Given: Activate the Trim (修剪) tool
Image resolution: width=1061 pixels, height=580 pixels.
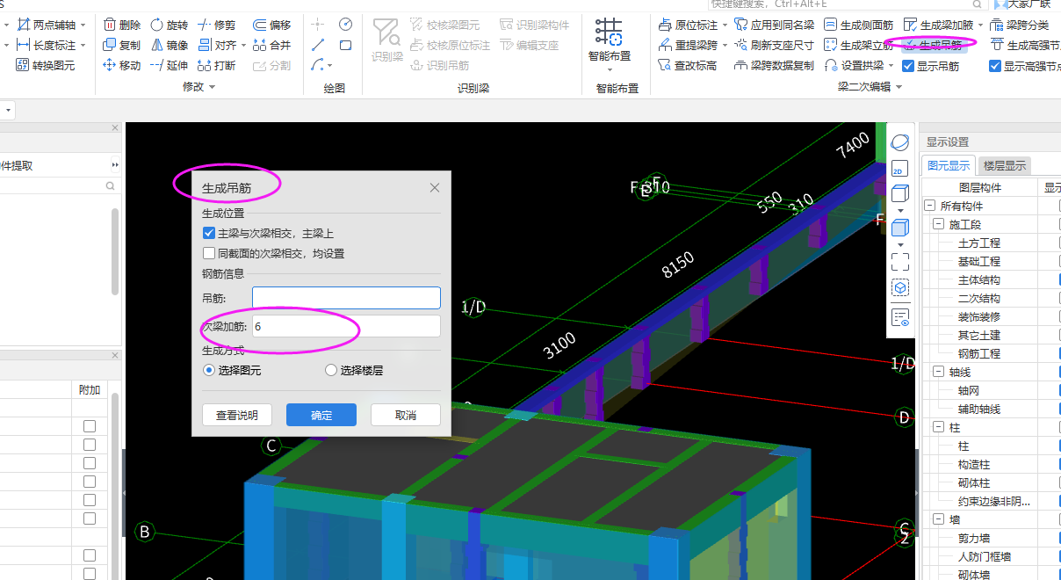Looking at the screenshot, I should tap(216, 25).
